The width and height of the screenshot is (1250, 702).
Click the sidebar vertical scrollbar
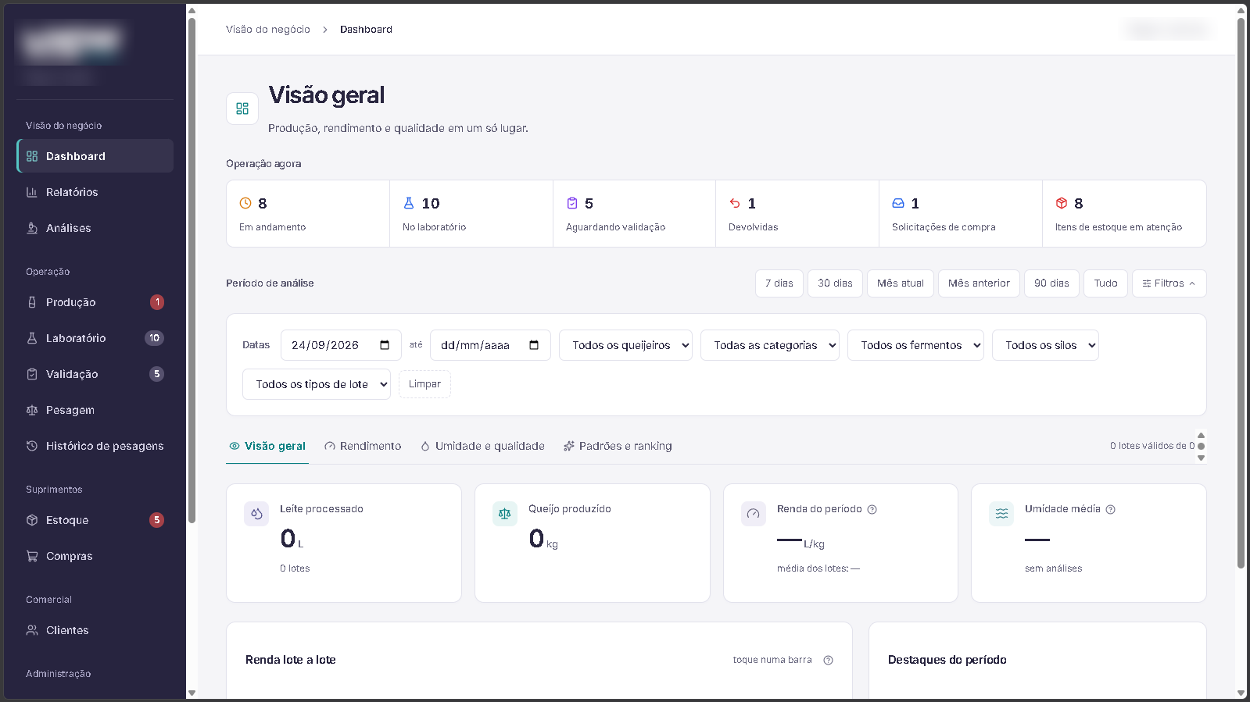[x=192, y=270]
